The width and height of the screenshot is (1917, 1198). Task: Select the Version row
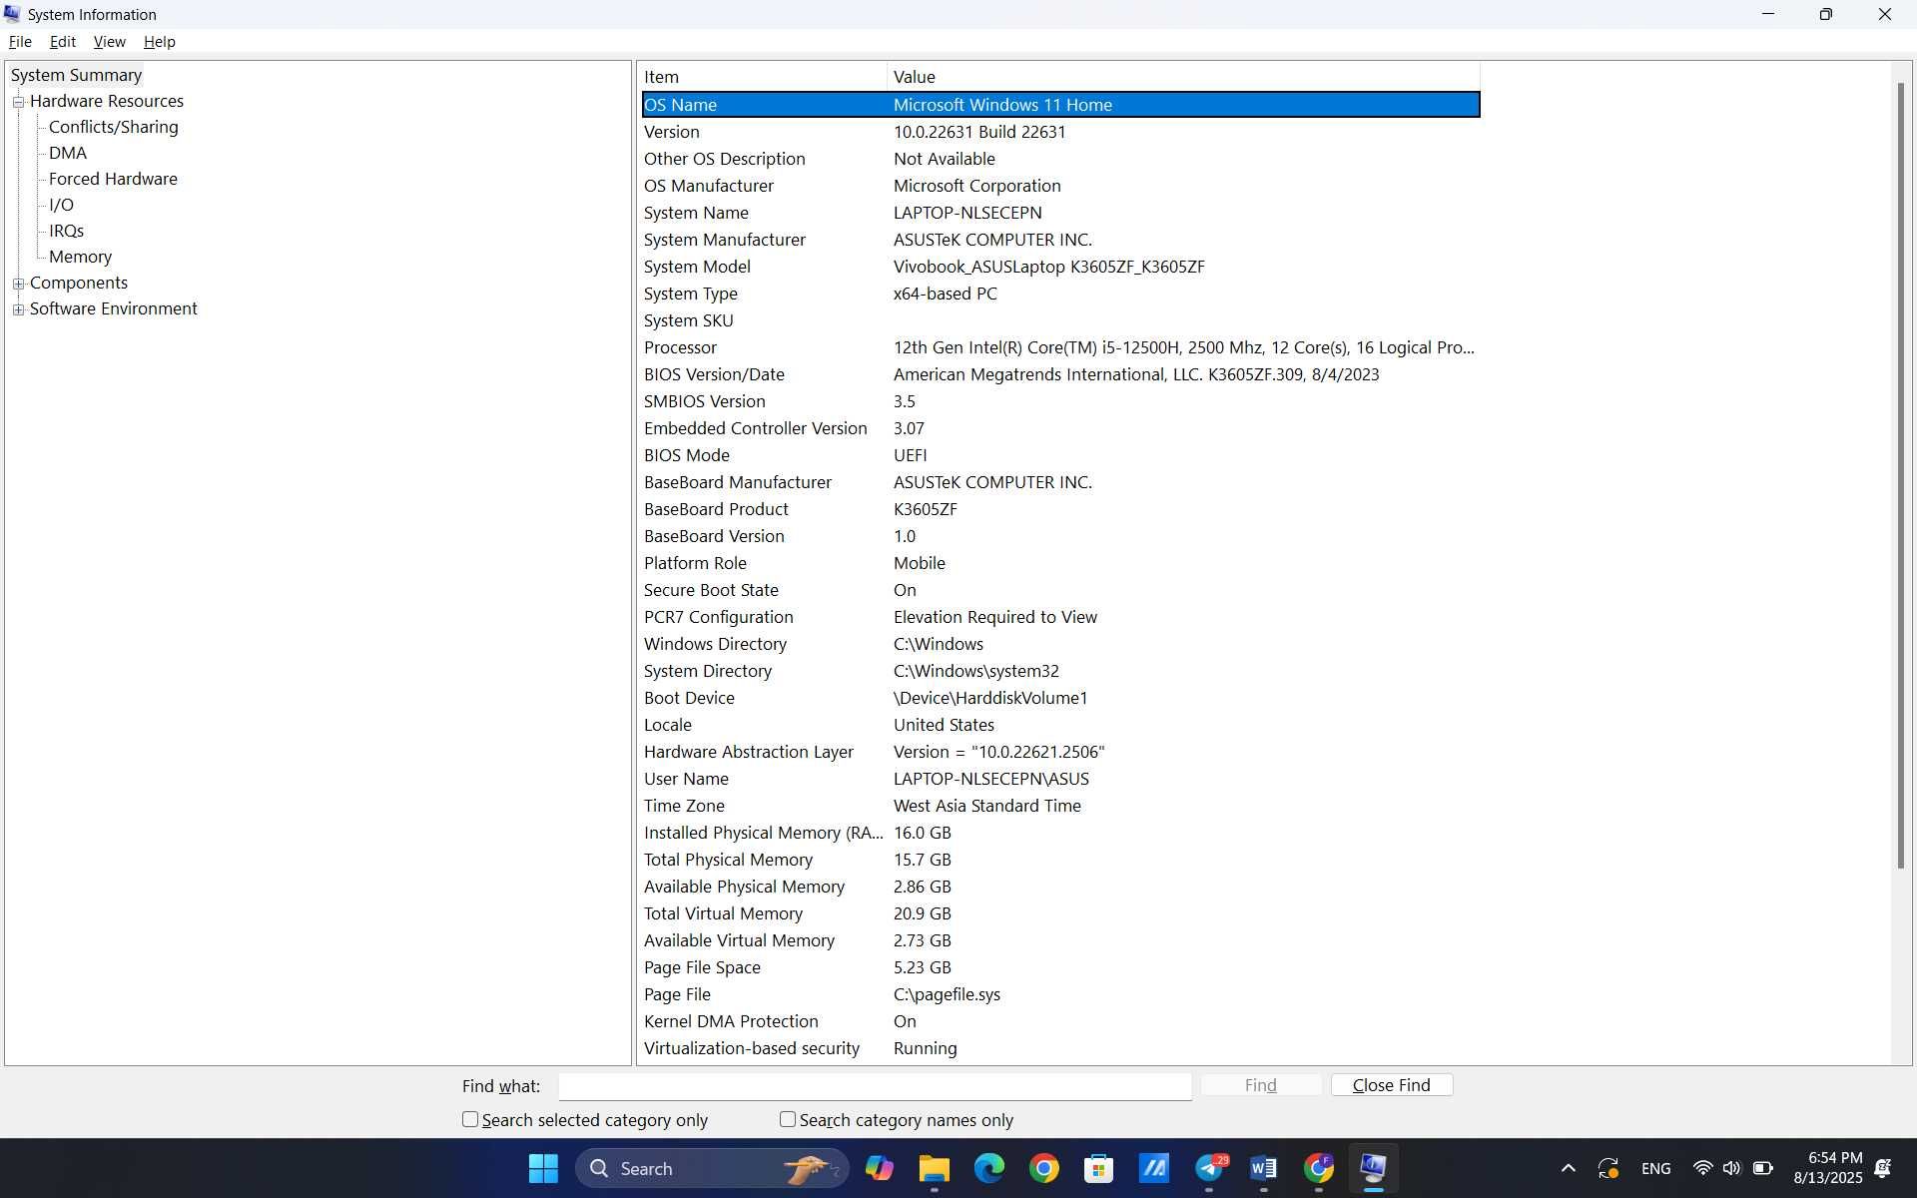1060,132
